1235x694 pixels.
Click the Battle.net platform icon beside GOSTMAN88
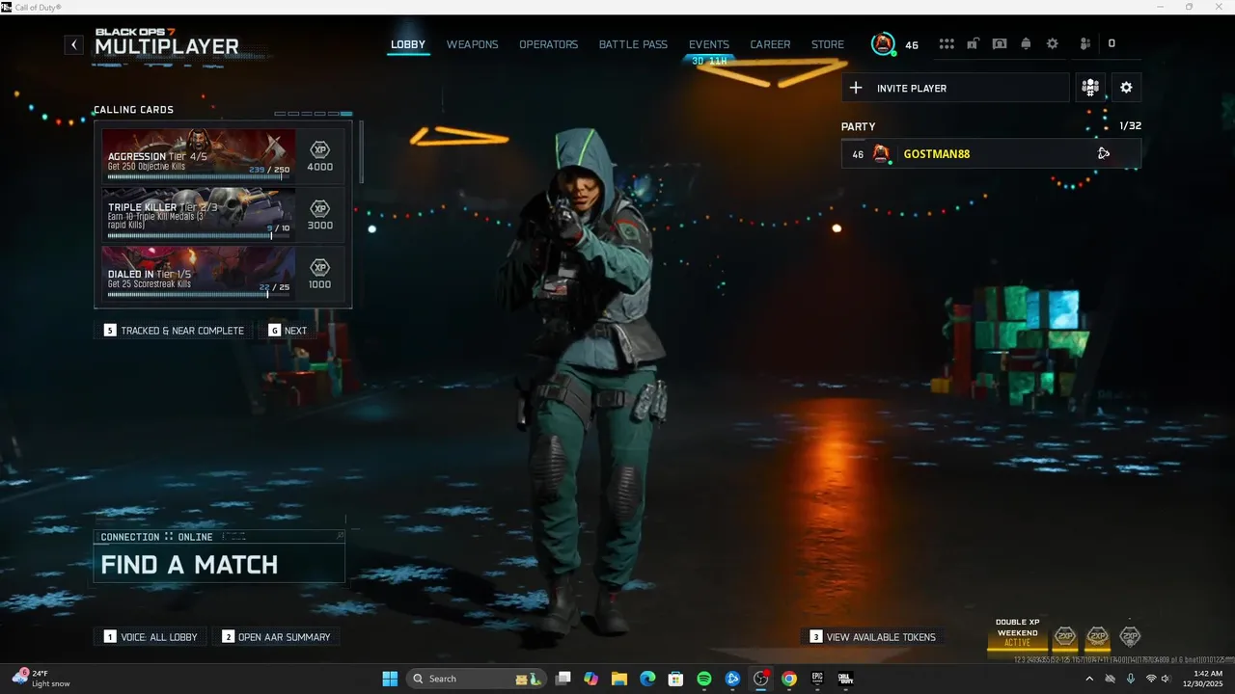pos(1104,153)
